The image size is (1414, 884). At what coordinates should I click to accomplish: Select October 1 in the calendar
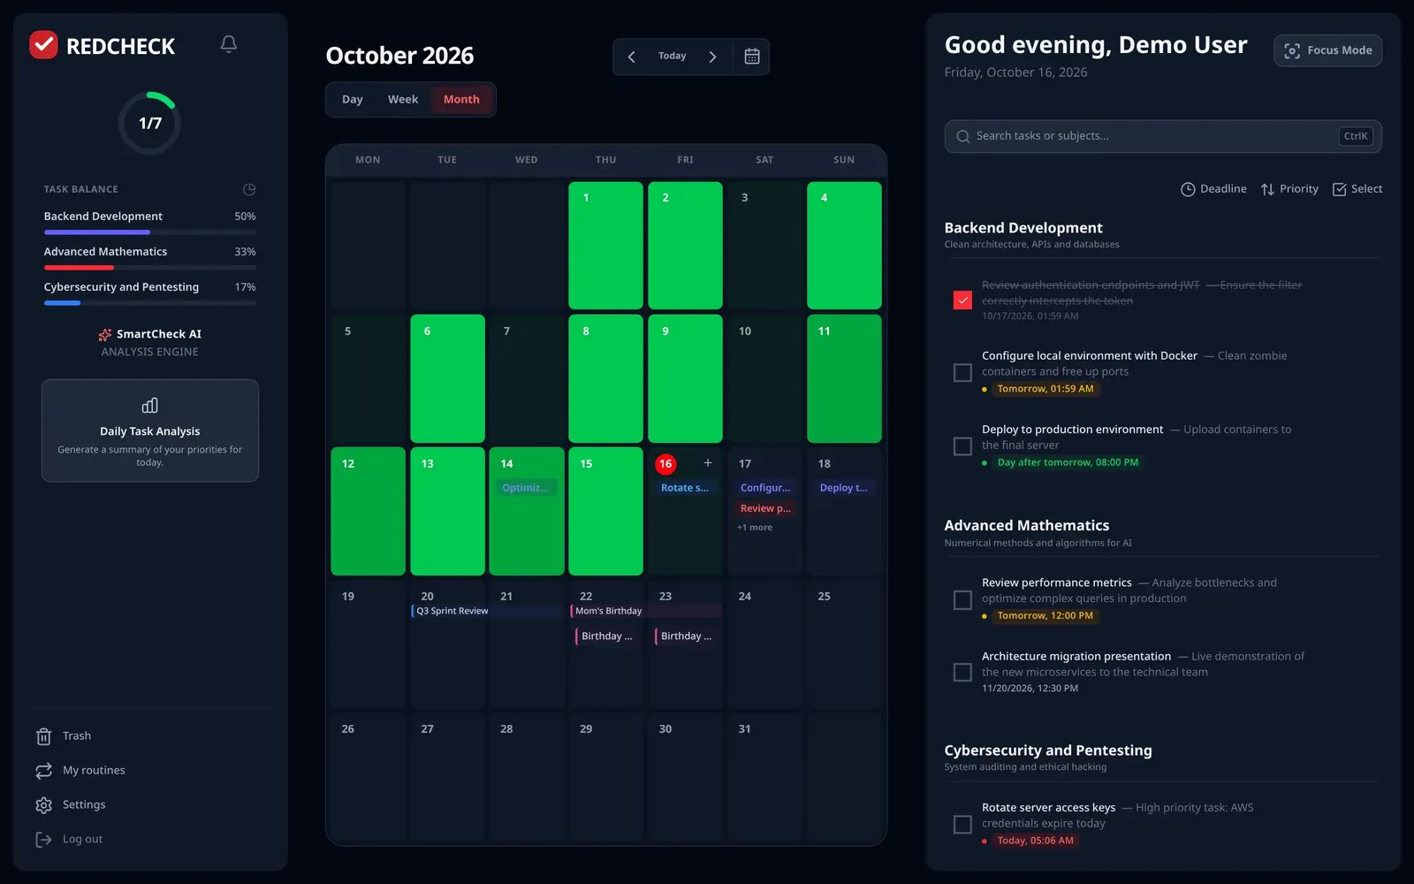click(606, 246)
